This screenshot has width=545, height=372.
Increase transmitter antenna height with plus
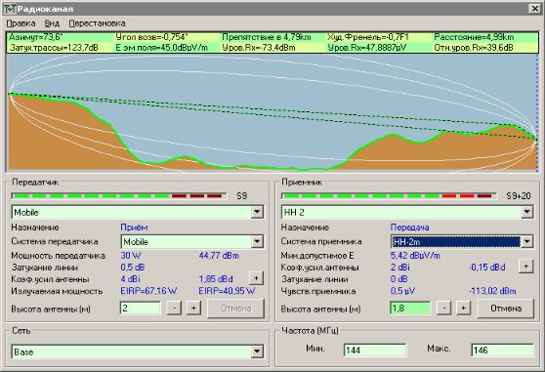[x=193, y=309]
